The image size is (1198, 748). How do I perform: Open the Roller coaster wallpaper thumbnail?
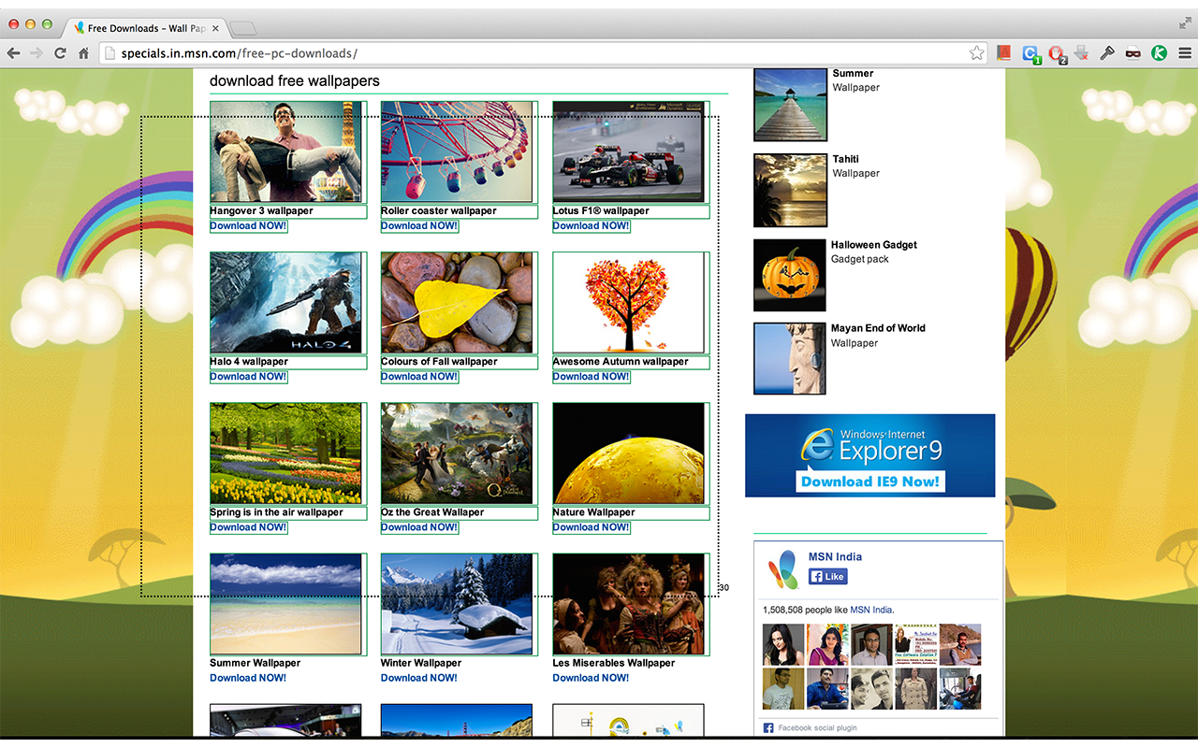tap(457, 151)
